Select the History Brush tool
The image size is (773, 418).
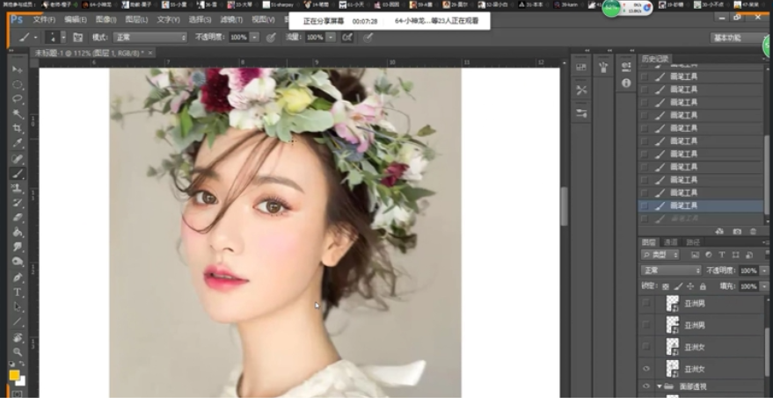[18, 203]
